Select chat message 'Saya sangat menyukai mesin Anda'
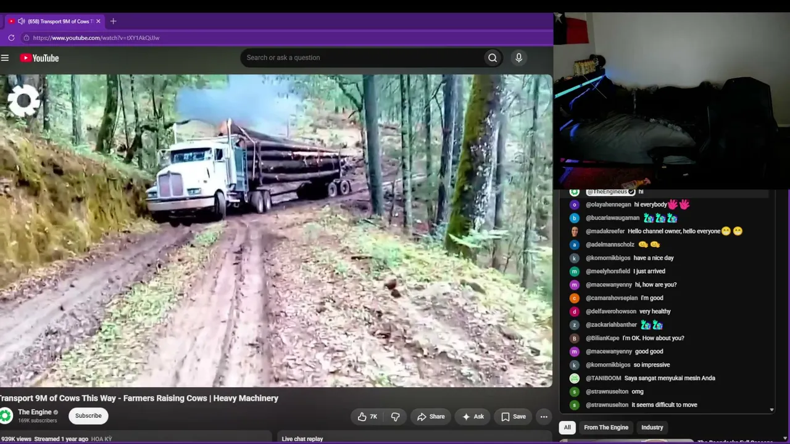Viewport: 790px width, 444px height. coord(670,378)
